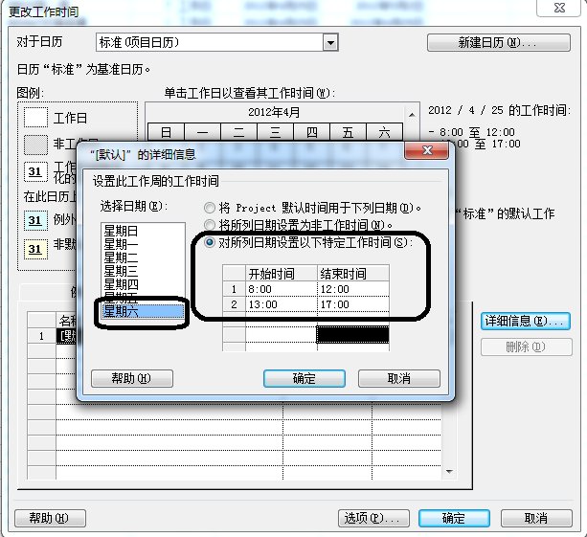Click row header 2 in the time table
587x537 pixels.
coord(234,304)
